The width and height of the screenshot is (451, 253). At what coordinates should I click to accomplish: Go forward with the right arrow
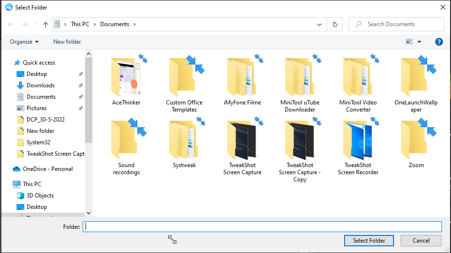pos(25,24)
